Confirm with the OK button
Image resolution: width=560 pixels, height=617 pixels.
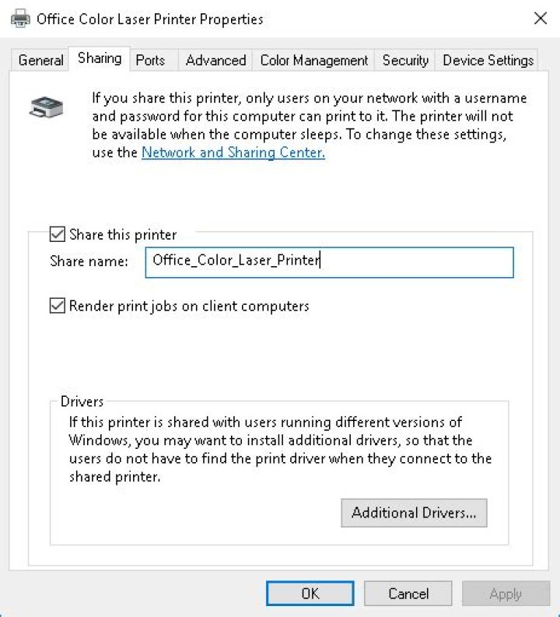(x=310, y=594)
